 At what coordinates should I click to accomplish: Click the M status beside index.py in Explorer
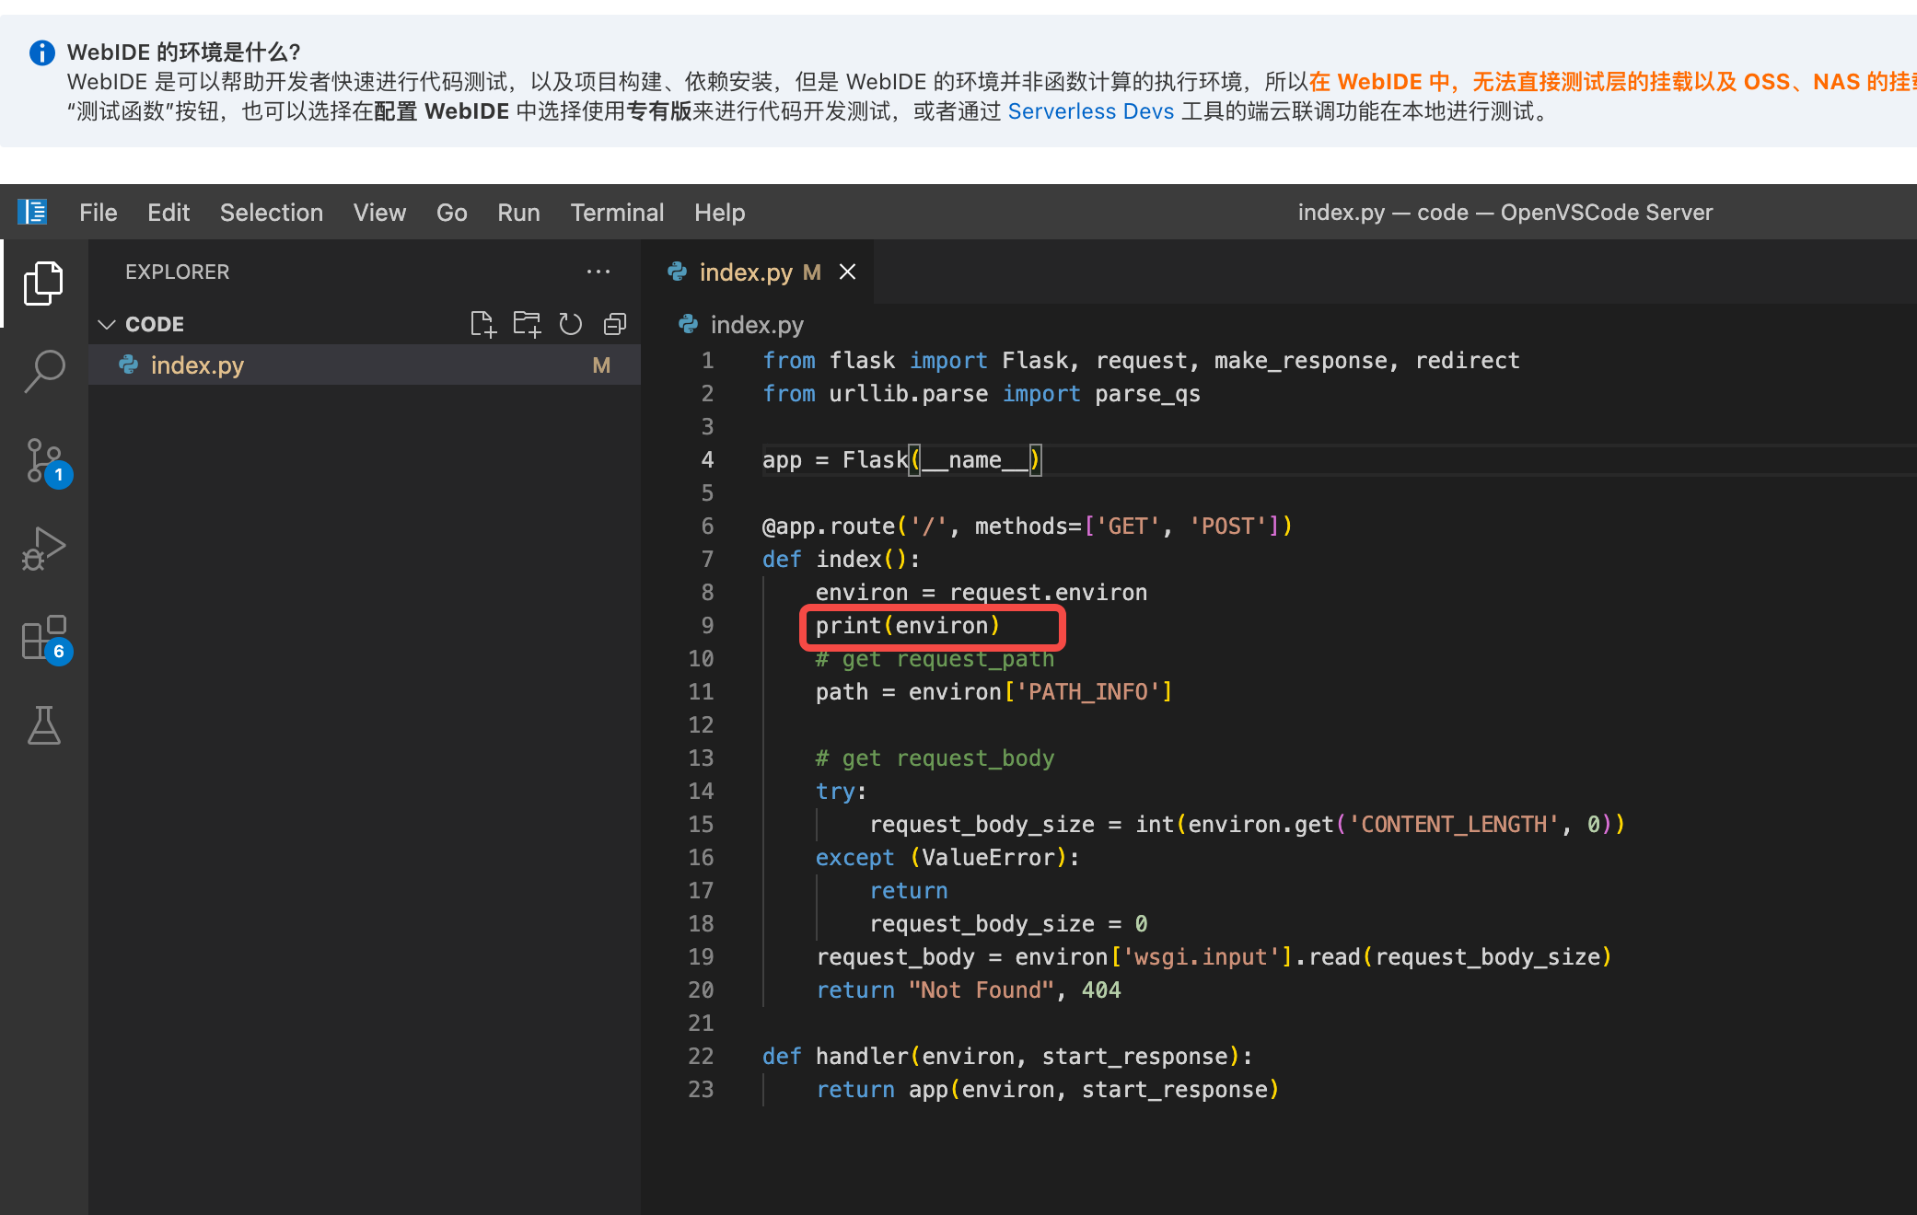point(601,365)
